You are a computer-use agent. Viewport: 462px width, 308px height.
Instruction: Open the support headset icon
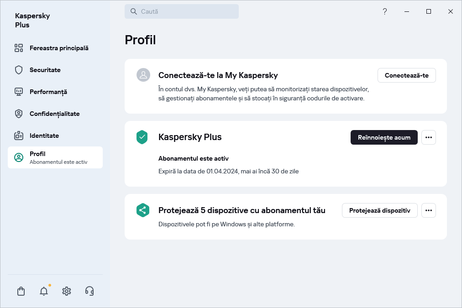(89, 291)
